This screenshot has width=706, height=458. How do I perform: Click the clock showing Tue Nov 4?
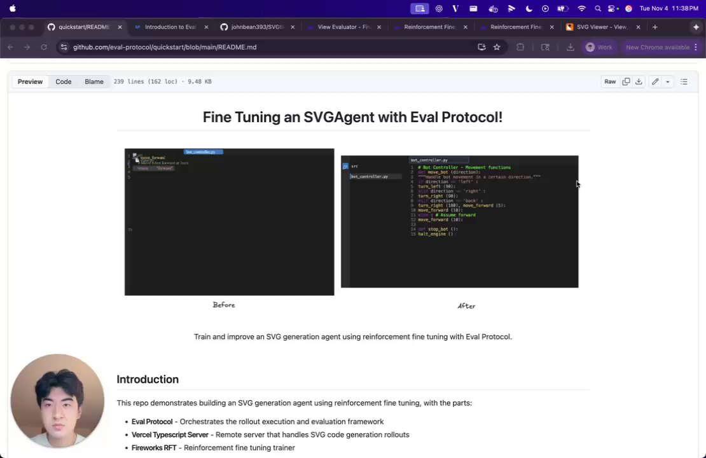[x=668, y=8]
